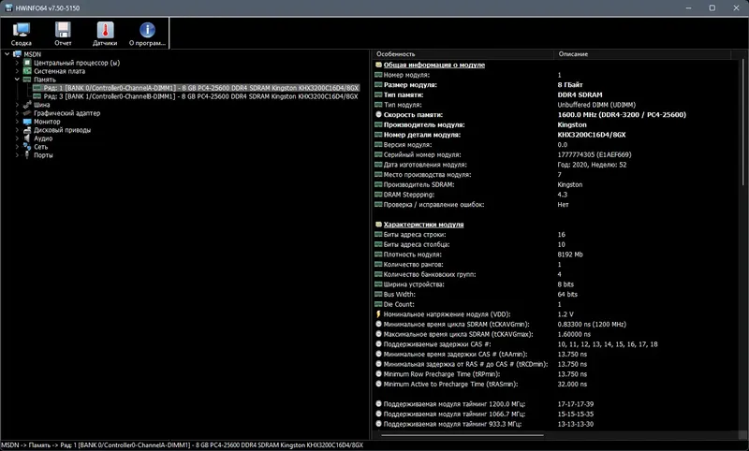Click the 15-15-15-35 timing value
Viewport: 749px width, 451px height.
click(575, 414)
